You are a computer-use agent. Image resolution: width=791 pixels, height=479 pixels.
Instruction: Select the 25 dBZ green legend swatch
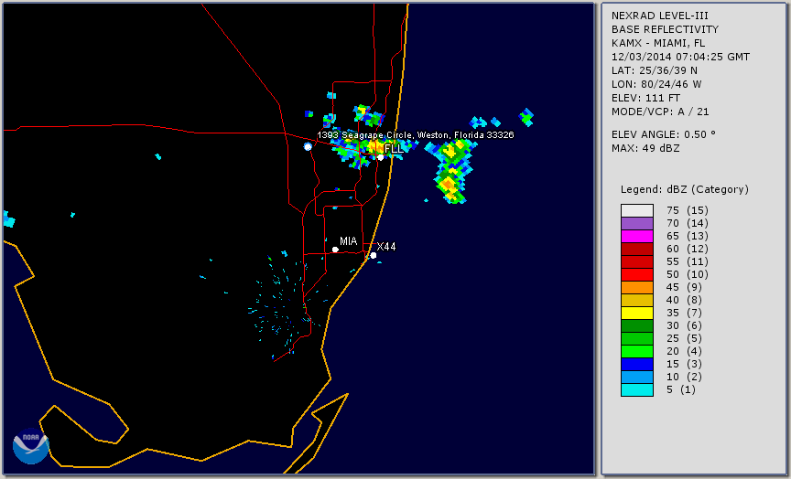637,338
